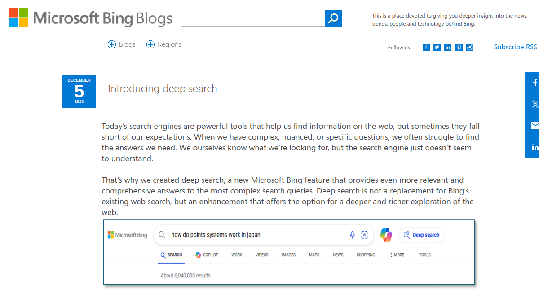The image size is (539, 303).
Task: Click the Microsoft Bing Blogs logo
Action: pyautogui.click(x=90, y=18)
